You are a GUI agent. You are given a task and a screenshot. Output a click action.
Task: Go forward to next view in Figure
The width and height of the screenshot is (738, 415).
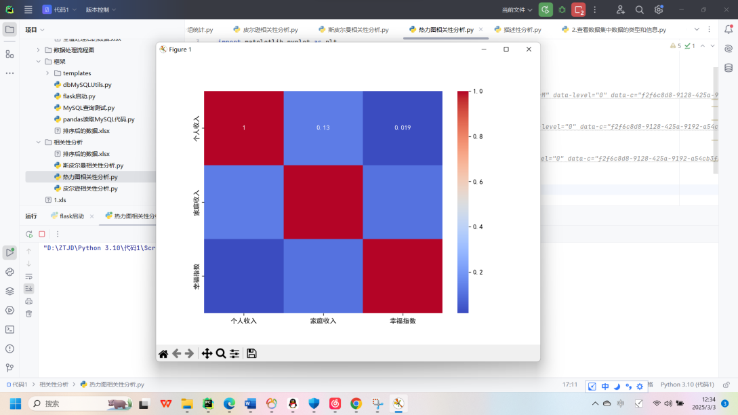pyautogui.click(x=189, y=354)
